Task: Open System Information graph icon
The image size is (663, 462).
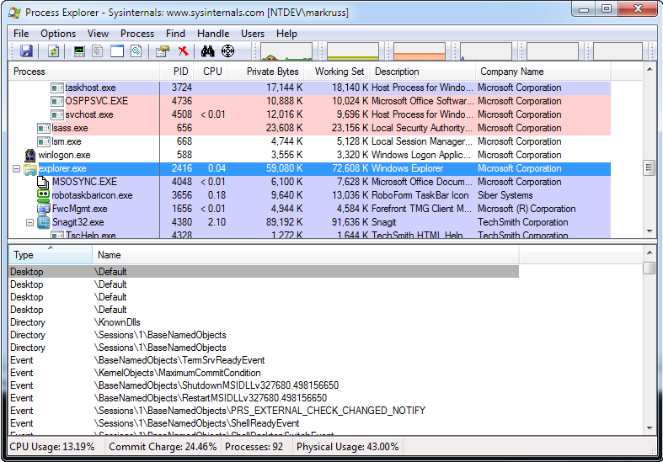Action: pyautogui.click(x=79, y=51)
